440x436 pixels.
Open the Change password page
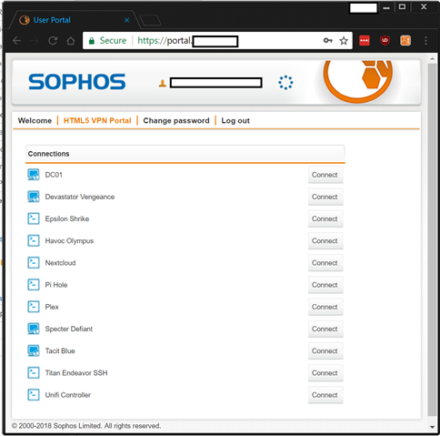[176, 121]
